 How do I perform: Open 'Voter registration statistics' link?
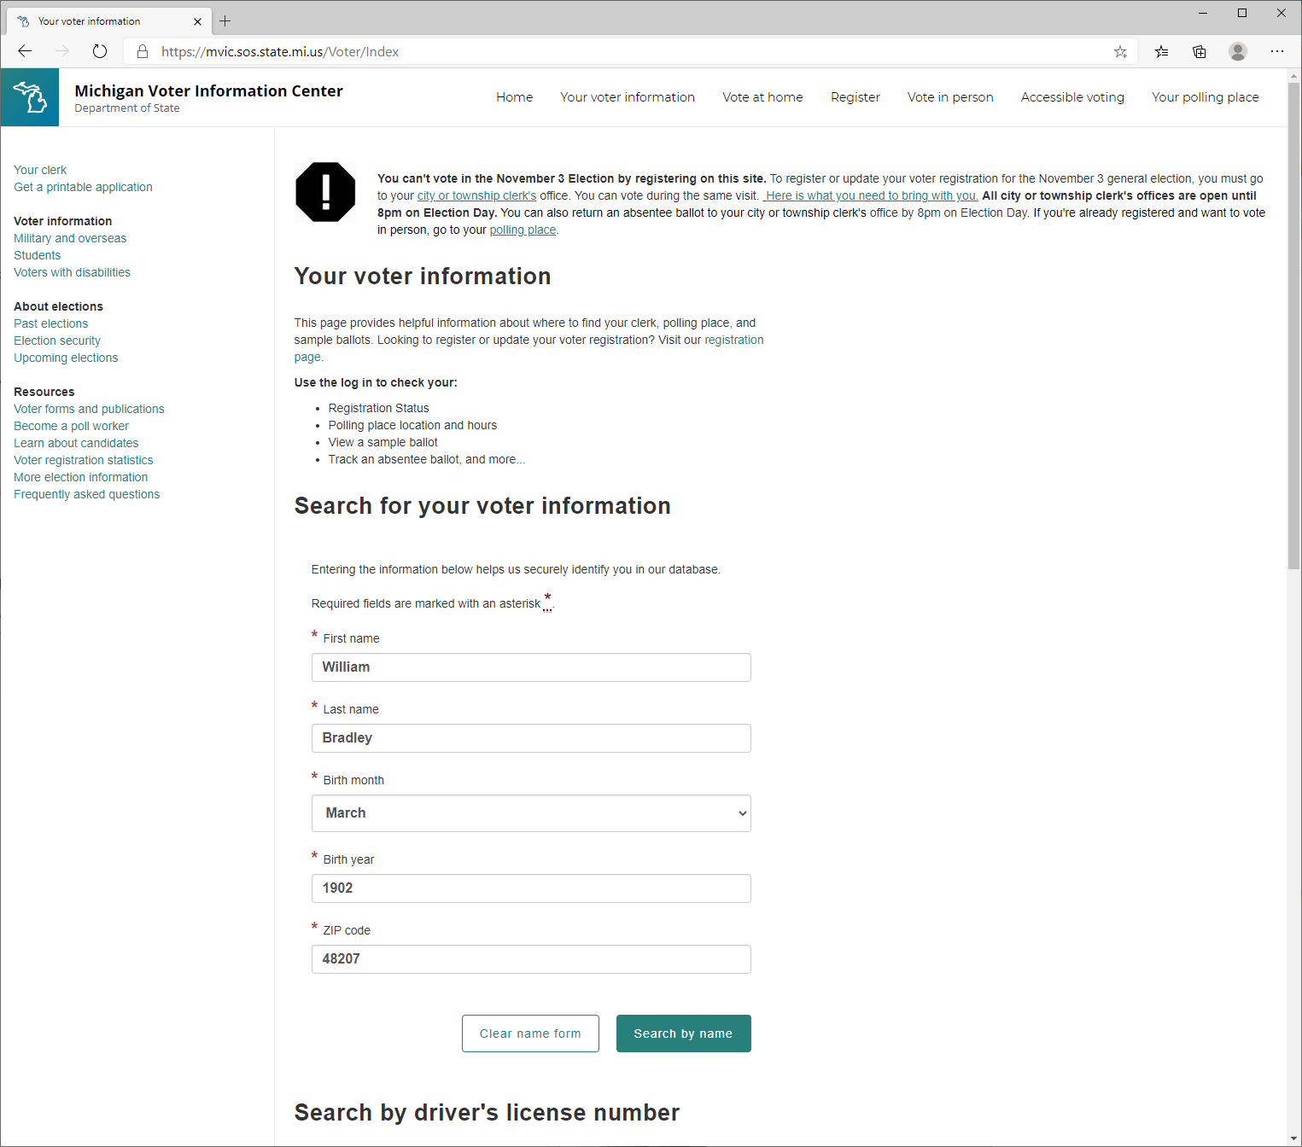click(84, 460)
